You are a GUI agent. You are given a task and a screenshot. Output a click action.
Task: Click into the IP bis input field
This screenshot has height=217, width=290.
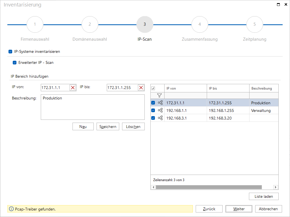pyautogui.click(x=122, y=88)
